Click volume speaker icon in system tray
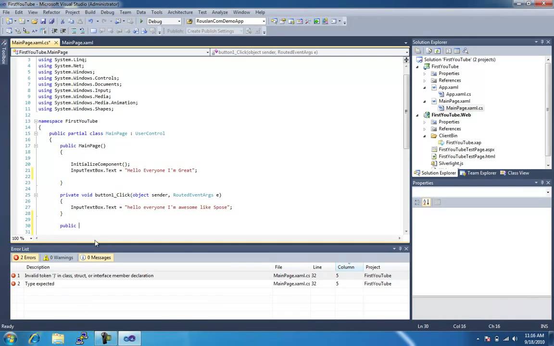This screenshot has height=346, width=554. [x=515, y=339]
